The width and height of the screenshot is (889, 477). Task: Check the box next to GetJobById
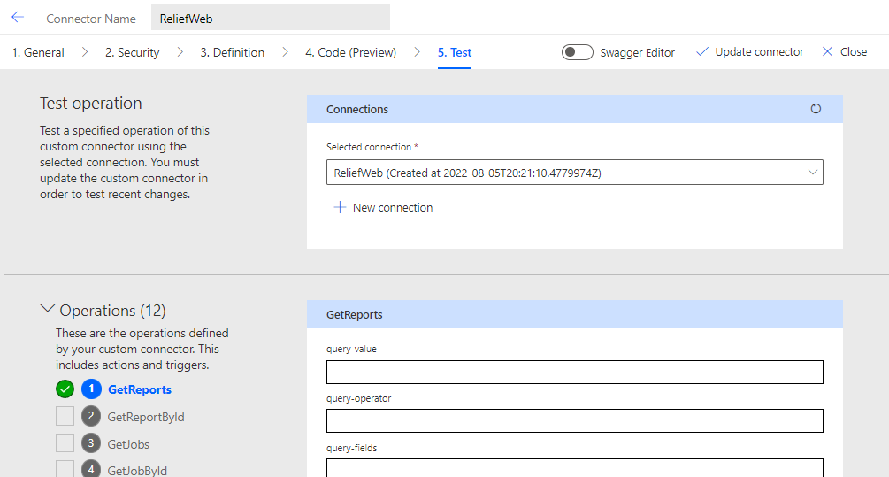click(65, 469)
